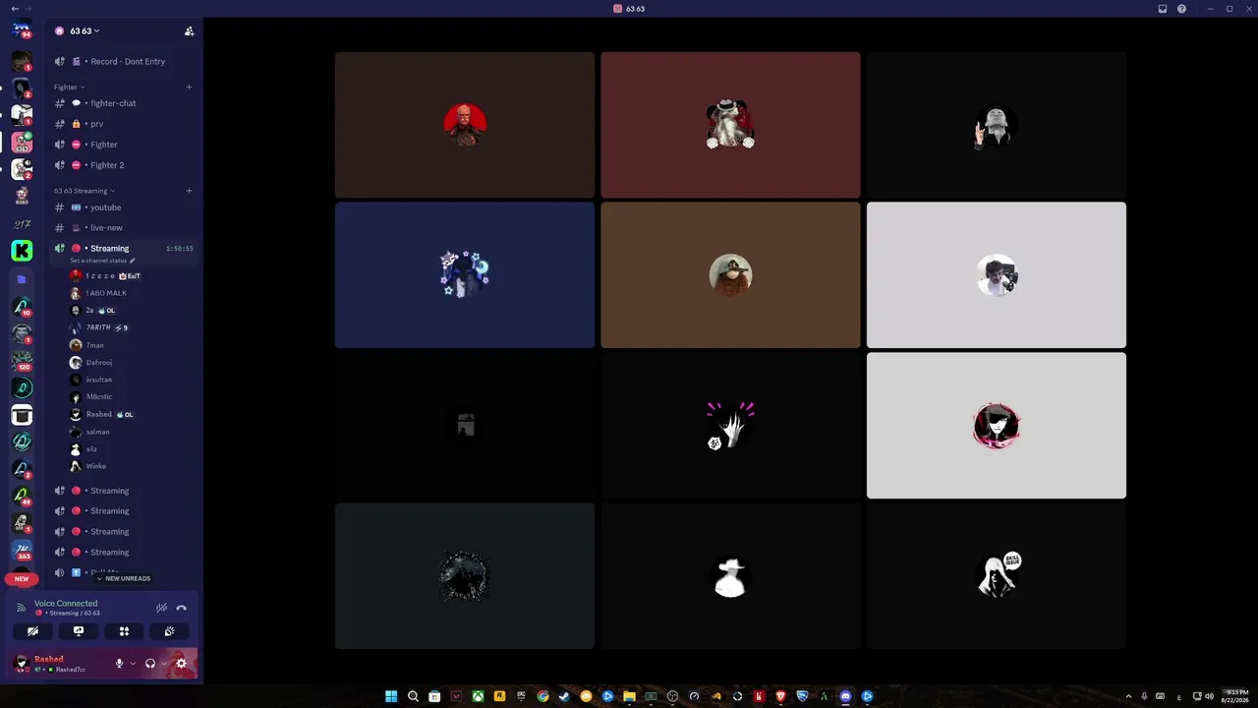Toggle deafen with the headphones button
1258x708 pixels.
[x=149, y=664]
